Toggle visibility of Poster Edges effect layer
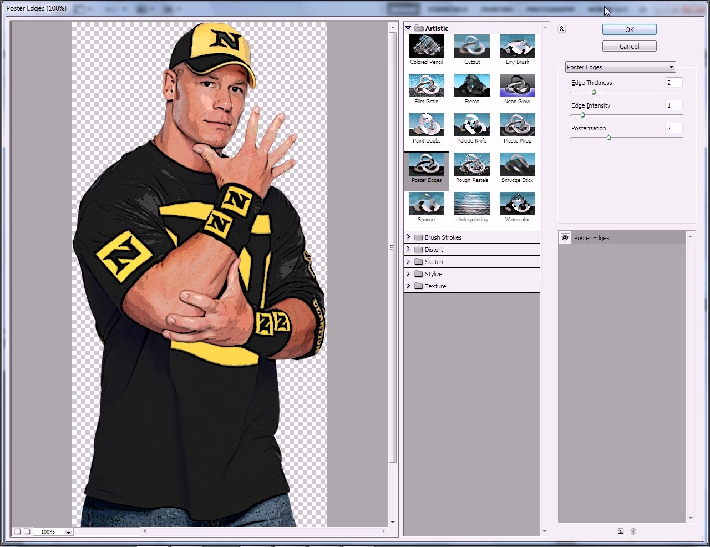This screenshot has height=547, width=710. point(565,238)
